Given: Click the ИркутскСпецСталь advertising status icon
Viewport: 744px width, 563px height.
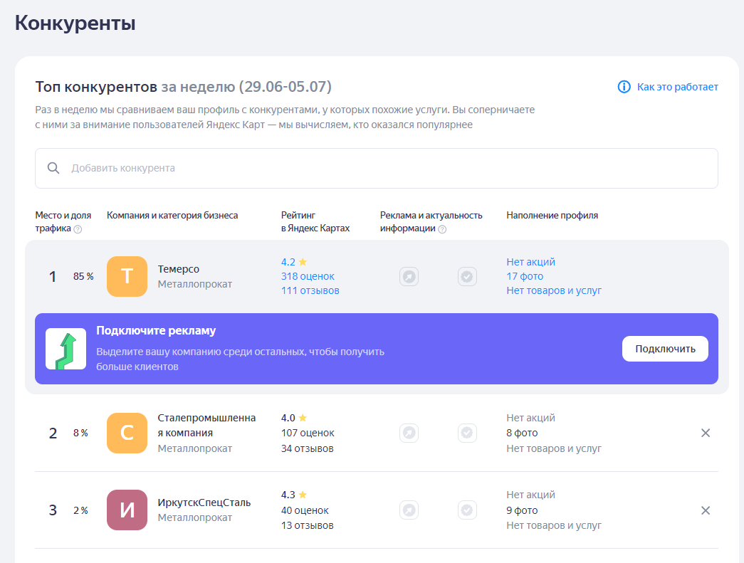Looking at the screenshot, I should tap(409, 510).
